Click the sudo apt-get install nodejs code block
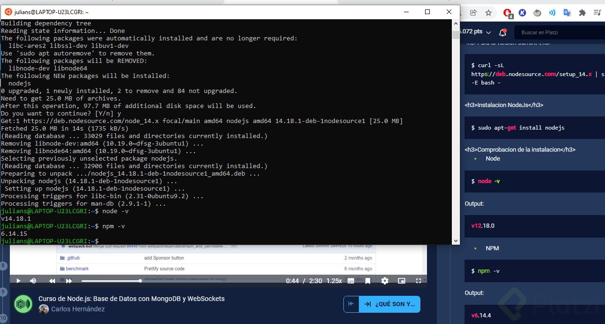This screenshot has height=324, width=605. point(535,128)
